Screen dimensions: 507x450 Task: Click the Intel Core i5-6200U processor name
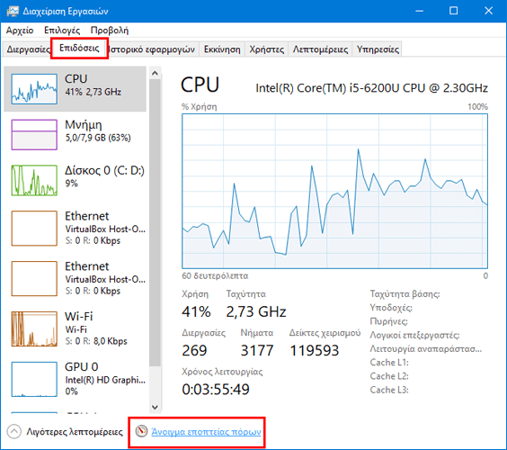[371, 88]
